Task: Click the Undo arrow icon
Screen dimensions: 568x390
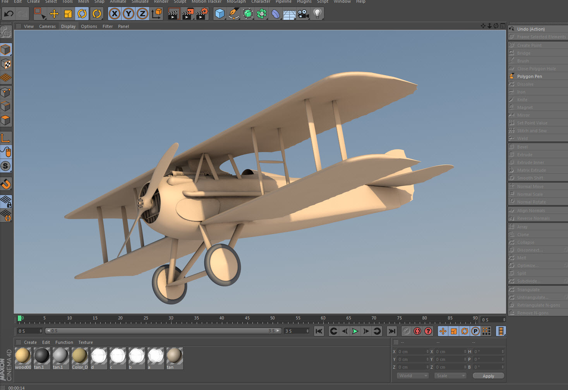Action: pos(9,14)
